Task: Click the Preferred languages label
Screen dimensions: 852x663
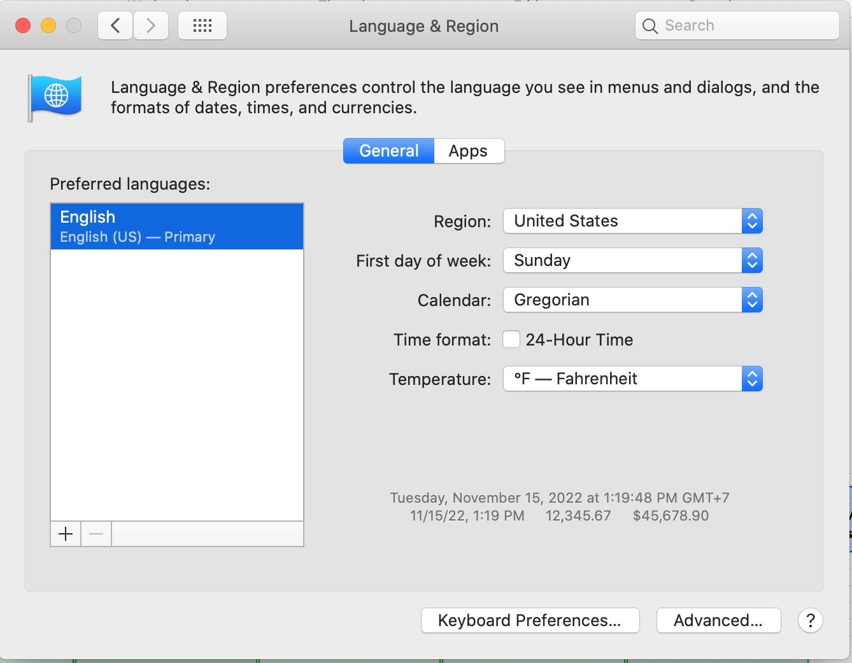Action: [x=130, y=184]
